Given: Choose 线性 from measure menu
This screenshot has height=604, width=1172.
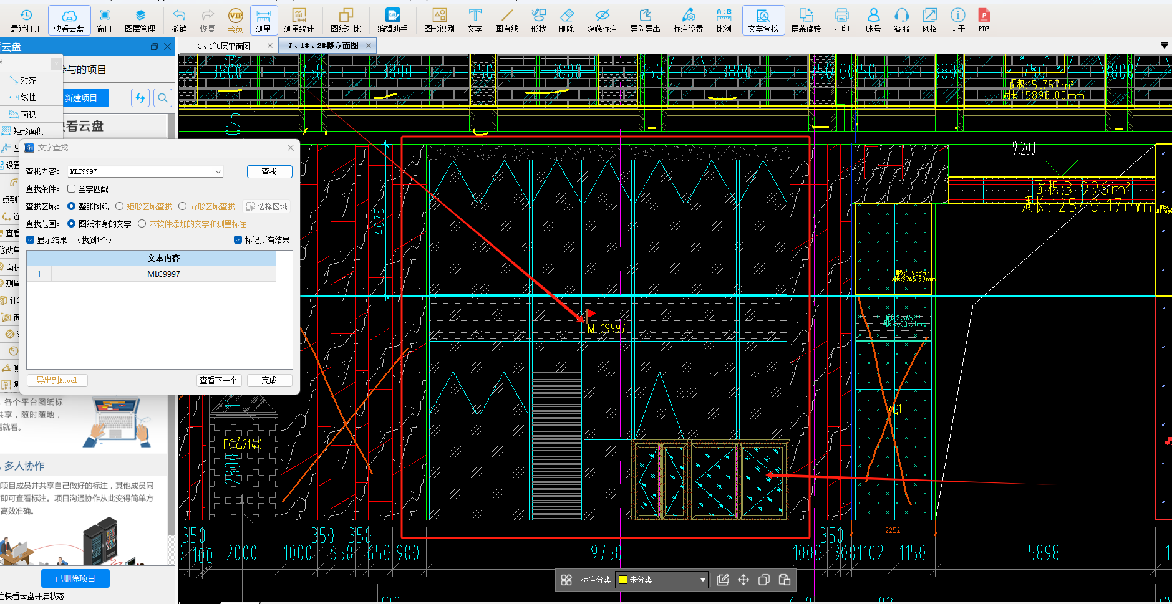Looking at the screenshot, I should point(27,97).
